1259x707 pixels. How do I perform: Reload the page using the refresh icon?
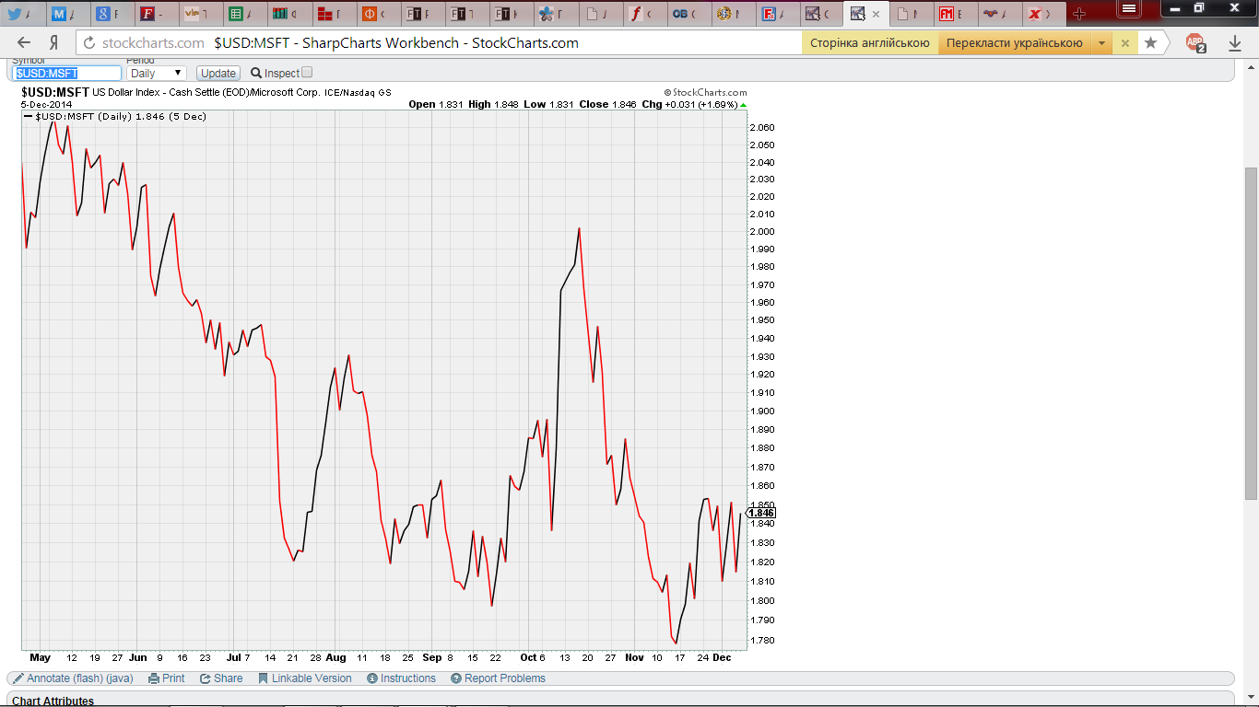point(88,43)
